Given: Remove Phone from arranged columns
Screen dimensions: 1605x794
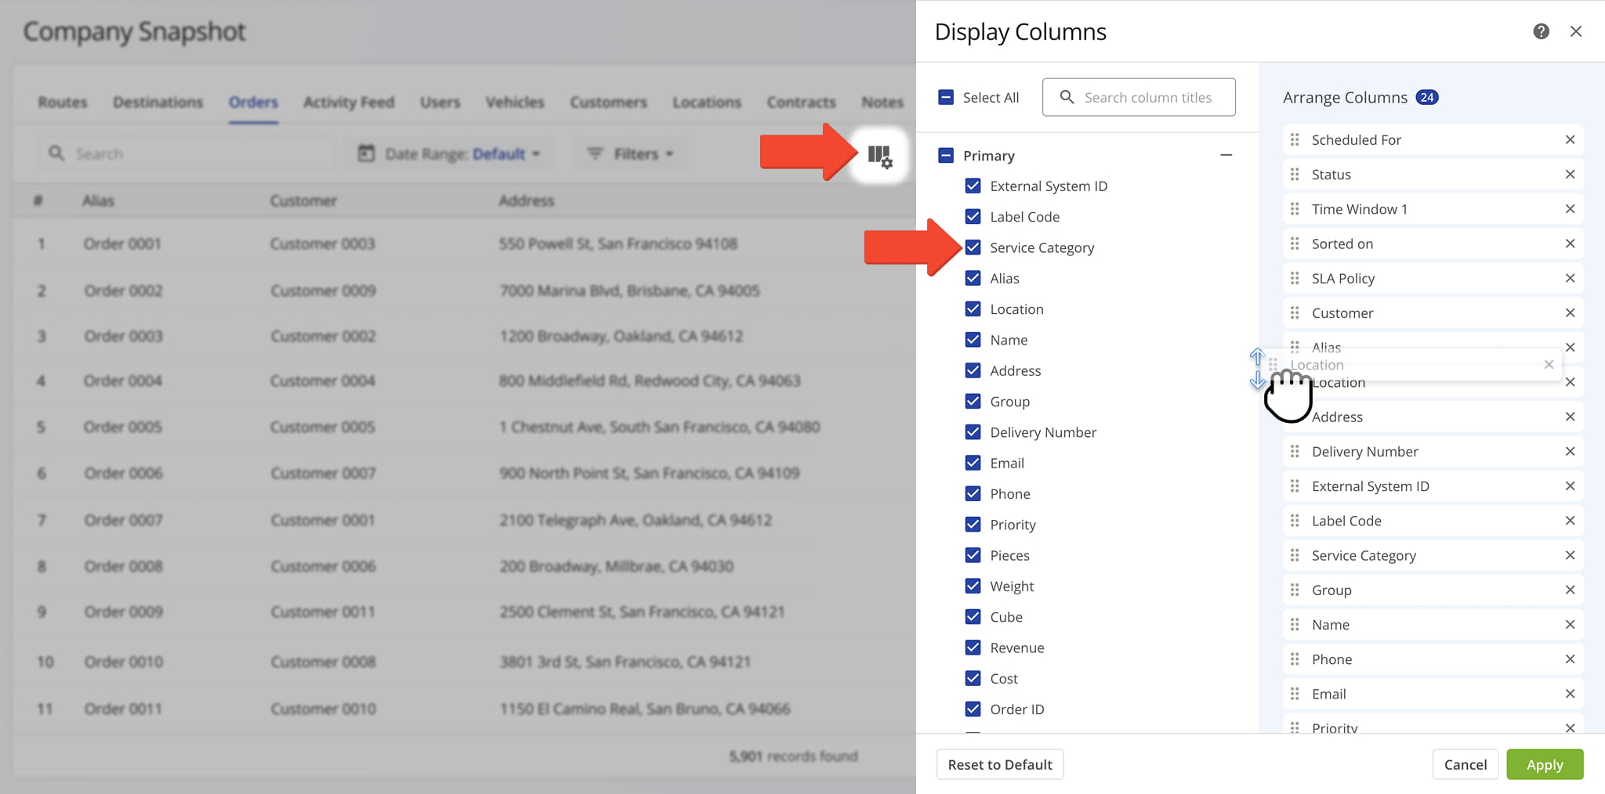Looking at the screenshot, I should tap(1570, 659).
